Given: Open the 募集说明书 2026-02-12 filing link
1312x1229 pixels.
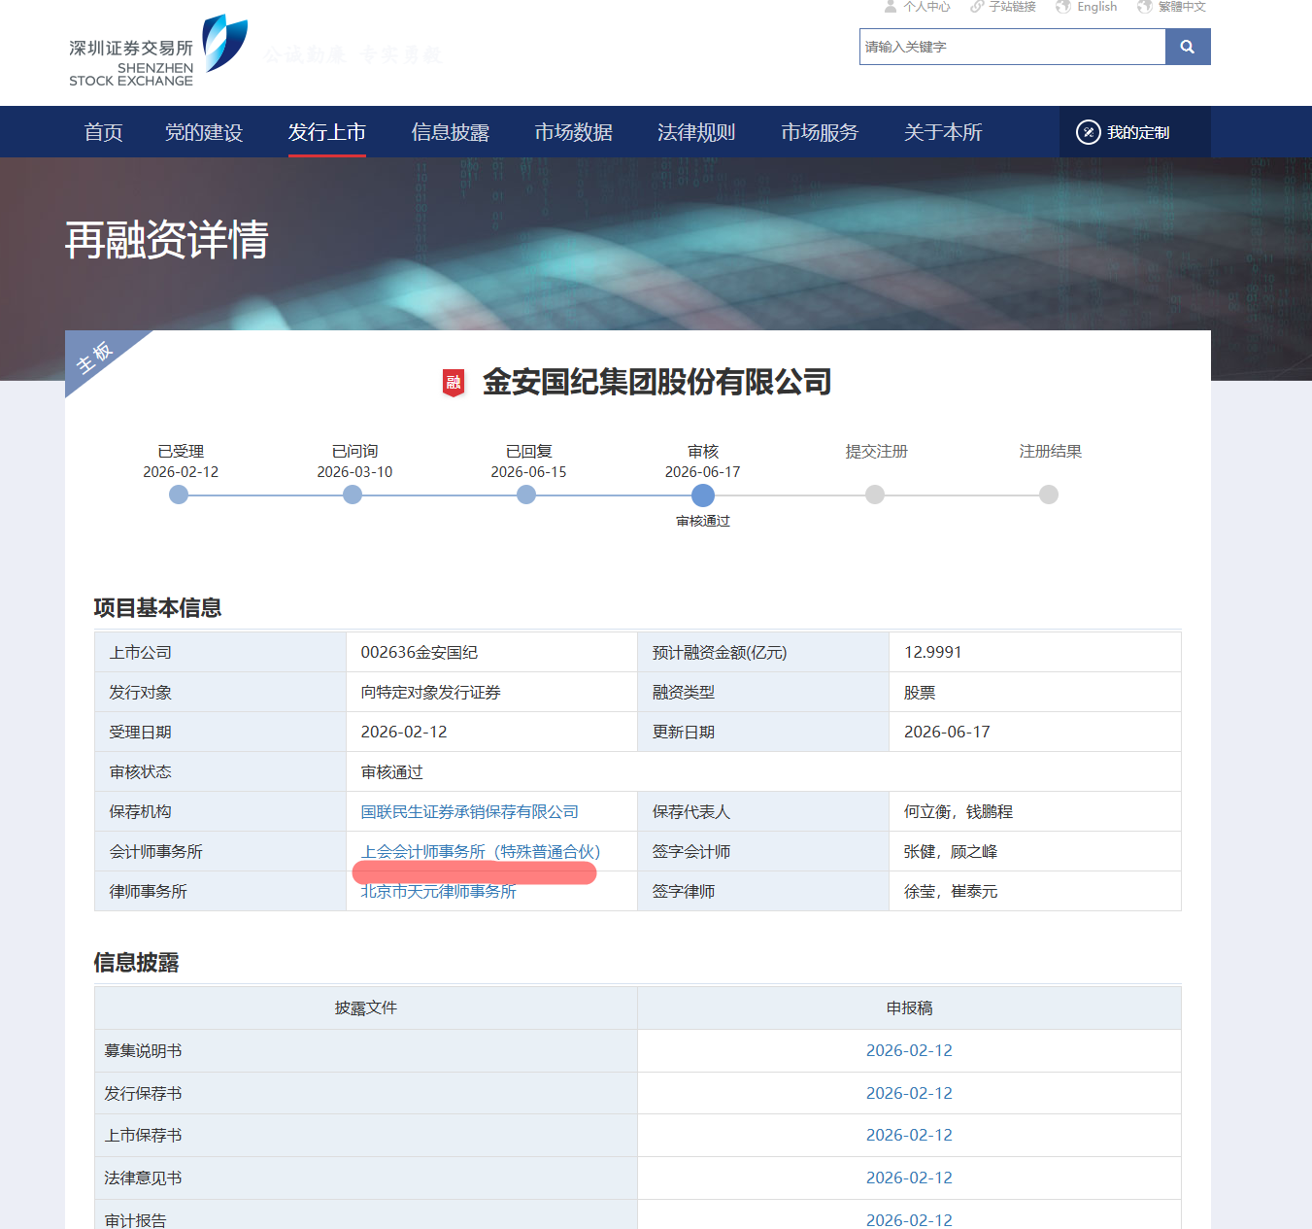Looking at the screenshot, I should click(909, 1051).
